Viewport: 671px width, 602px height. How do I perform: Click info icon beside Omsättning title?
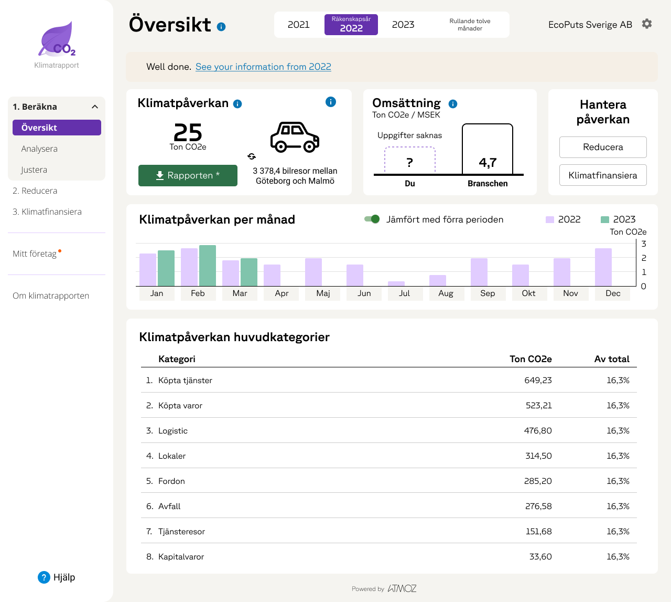click(x=453, y=104)
